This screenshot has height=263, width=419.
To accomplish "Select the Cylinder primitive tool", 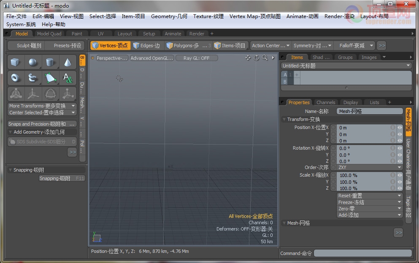I will (x=50, y=62).
